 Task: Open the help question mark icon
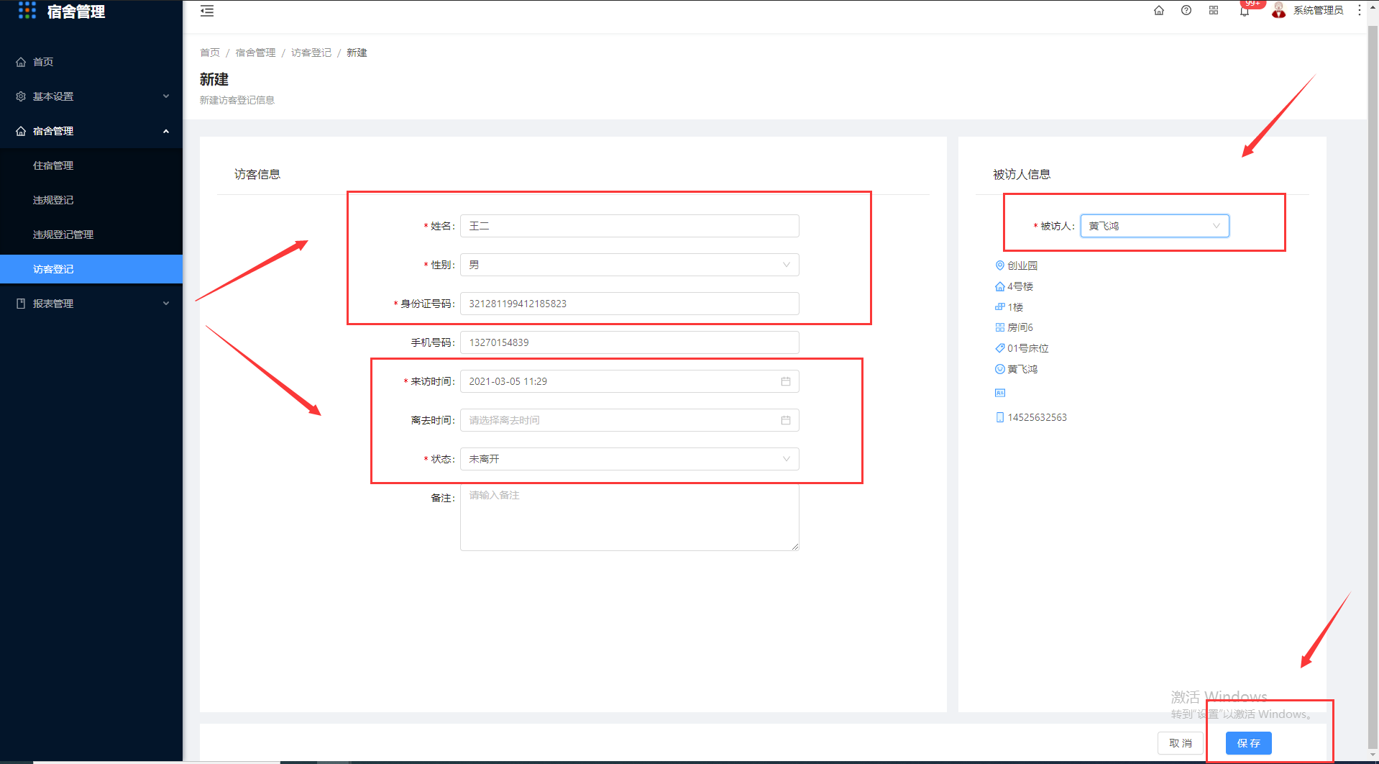(1186, 10)
